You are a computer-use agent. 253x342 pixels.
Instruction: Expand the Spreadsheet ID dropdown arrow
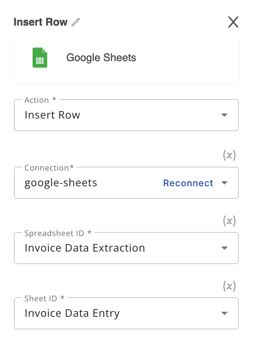pos(224,248)
